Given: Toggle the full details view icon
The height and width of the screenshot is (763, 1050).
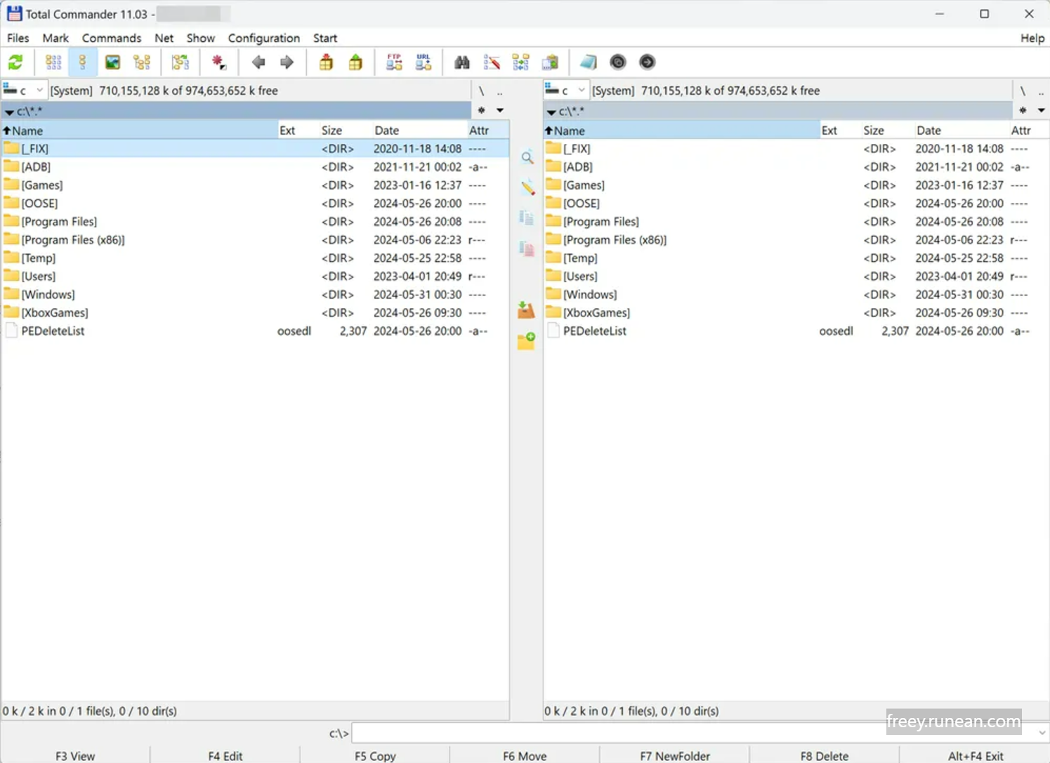Looking at the screenshot, I should click(83, 62).
